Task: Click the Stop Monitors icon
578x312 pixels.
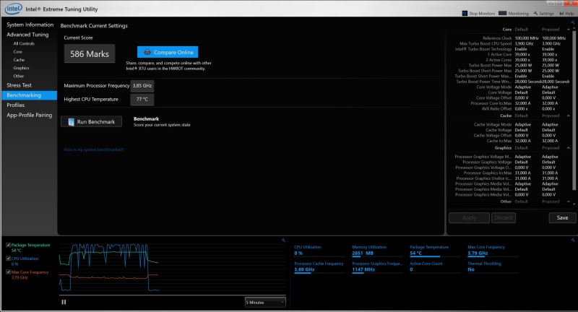Action: tap(465, 13)
